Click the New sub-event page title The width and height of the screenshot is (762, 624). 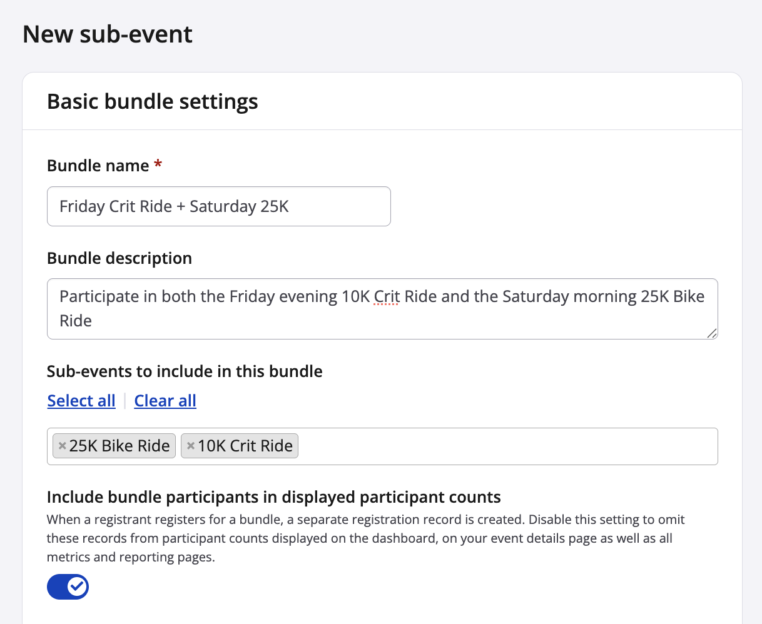108,34
